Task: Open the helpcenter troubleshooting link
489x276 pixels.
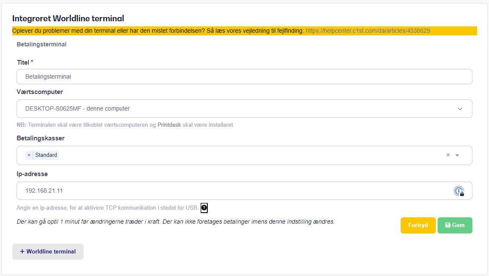Action: point(367,31)
